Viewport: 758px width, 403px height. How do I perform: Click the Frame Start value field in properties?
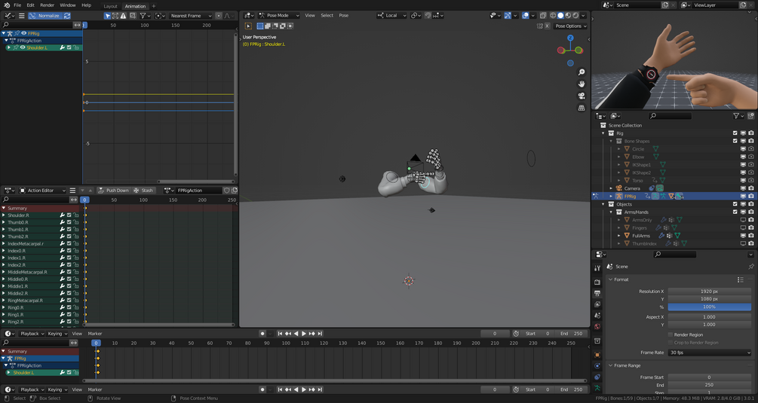[710, 377]
